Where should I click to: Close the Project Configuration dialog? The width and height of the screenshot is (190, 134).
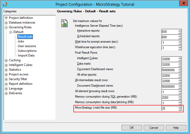coord(184,3)
